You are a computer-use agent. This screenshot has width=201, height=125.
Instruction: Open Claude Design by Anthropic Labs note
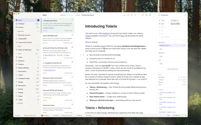click(x=58, y=53)
